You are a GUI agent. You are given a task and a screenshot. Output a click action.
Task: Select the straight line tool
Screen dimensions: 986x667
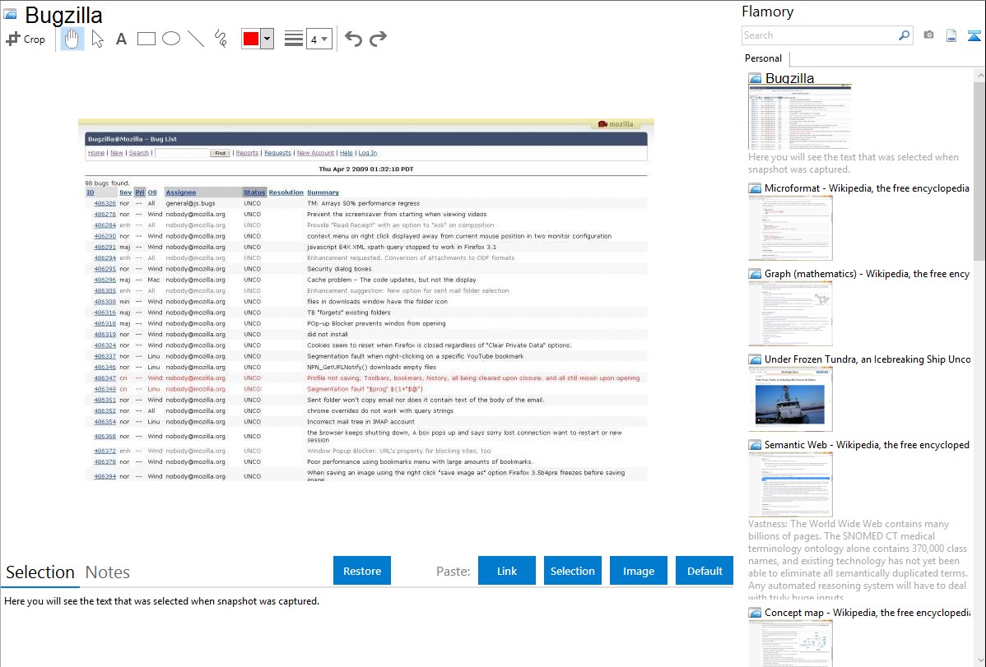pos(196,39)
